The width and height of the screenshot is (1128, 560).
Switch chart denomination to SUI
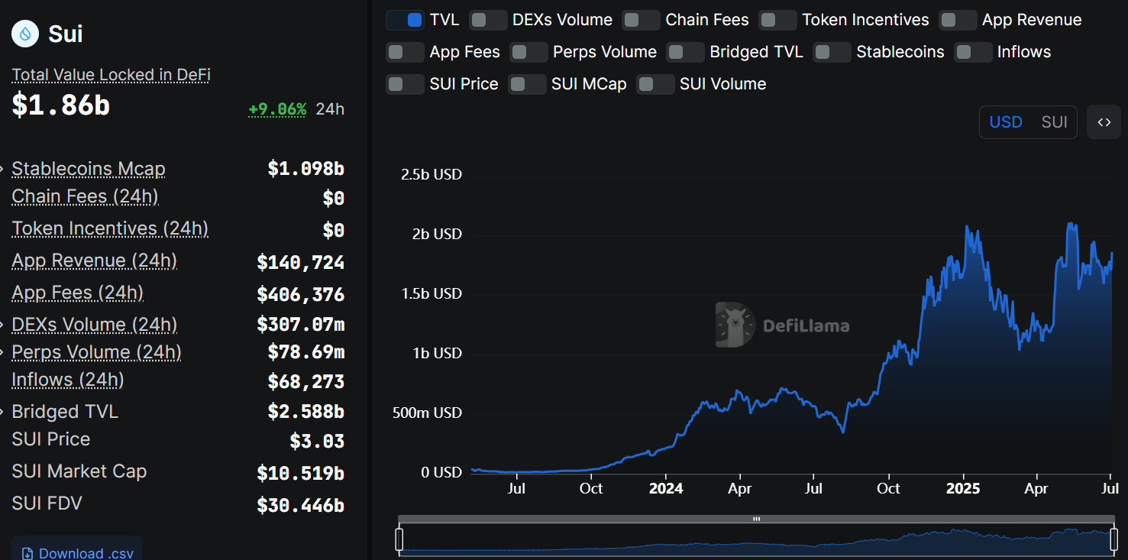coord(1054,122)
